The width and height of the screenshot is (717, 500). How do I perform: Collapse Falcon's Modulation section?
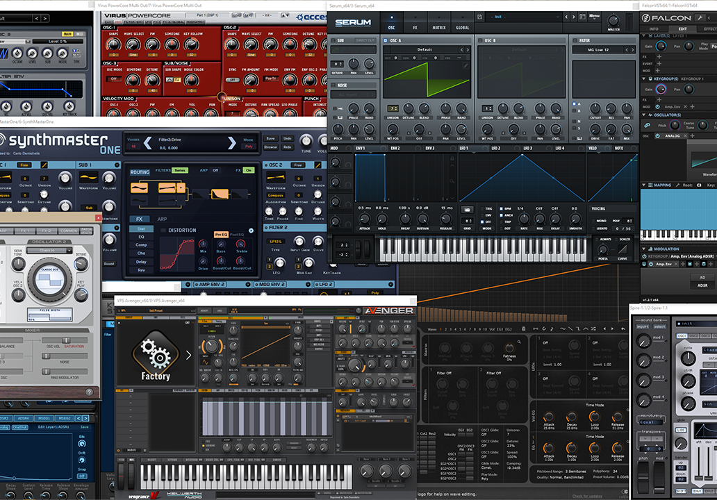643,248
